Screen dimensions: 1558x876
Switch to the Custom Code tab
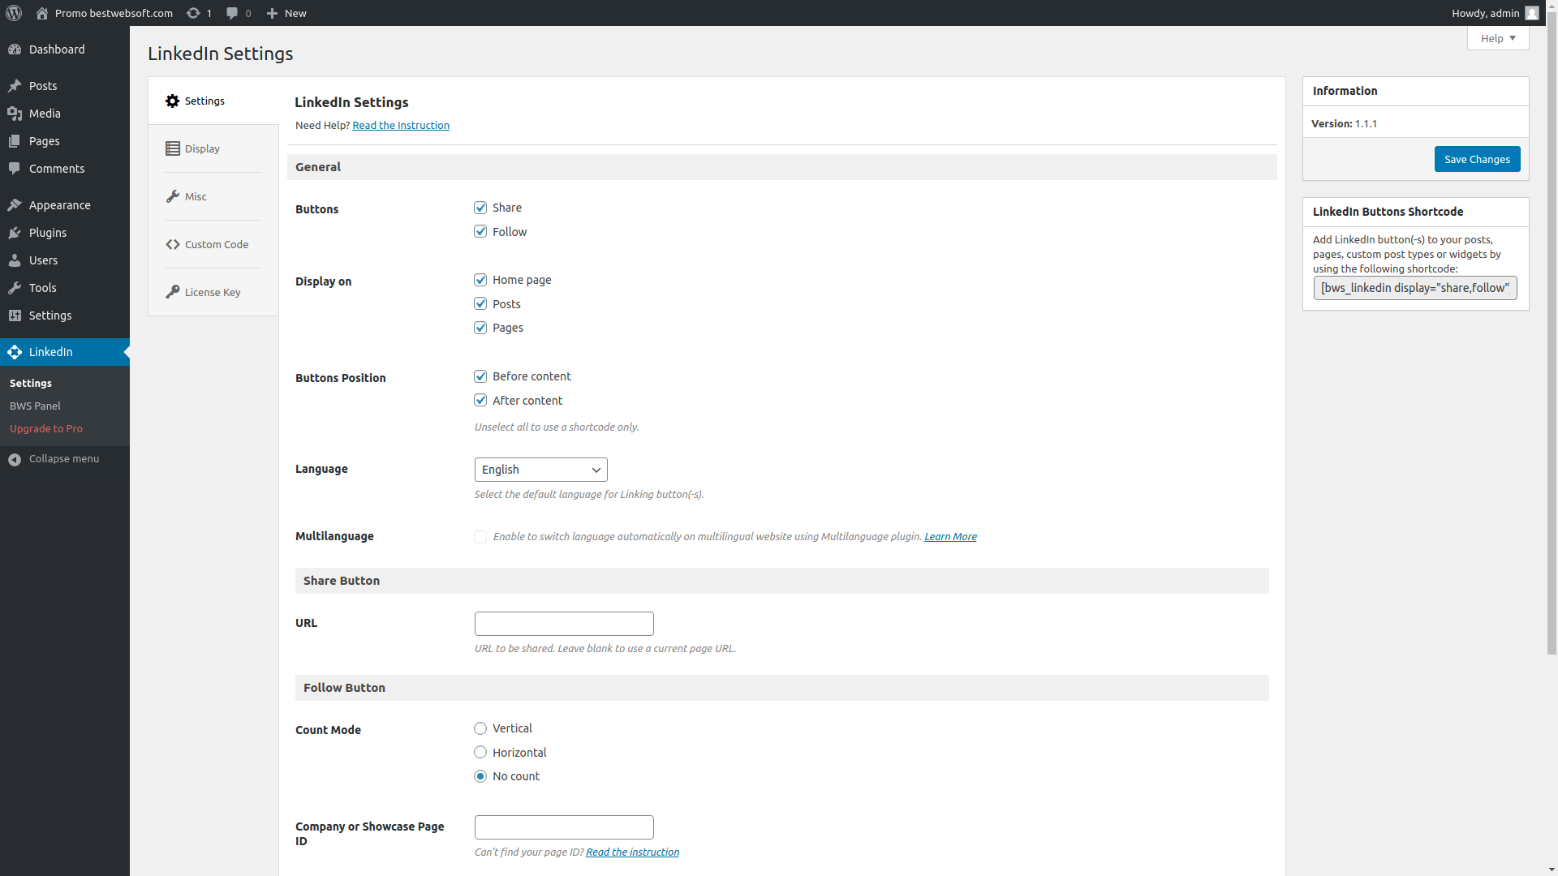coord(213,244)
